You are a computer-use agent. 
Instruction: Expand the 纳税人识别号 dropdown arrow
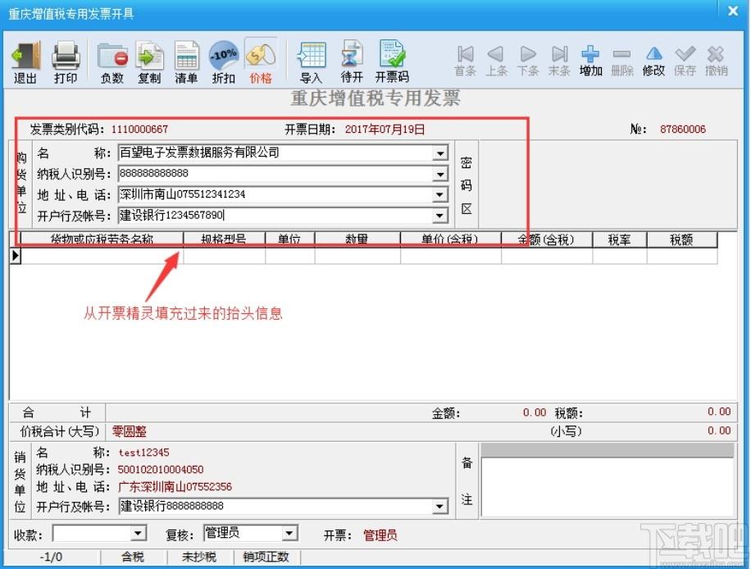(439, 174)
